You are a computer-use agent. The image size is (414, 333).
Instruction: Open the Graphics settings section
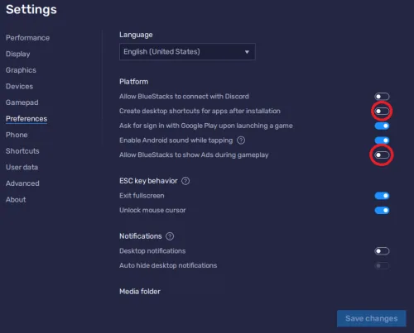[x=21, y=70]
